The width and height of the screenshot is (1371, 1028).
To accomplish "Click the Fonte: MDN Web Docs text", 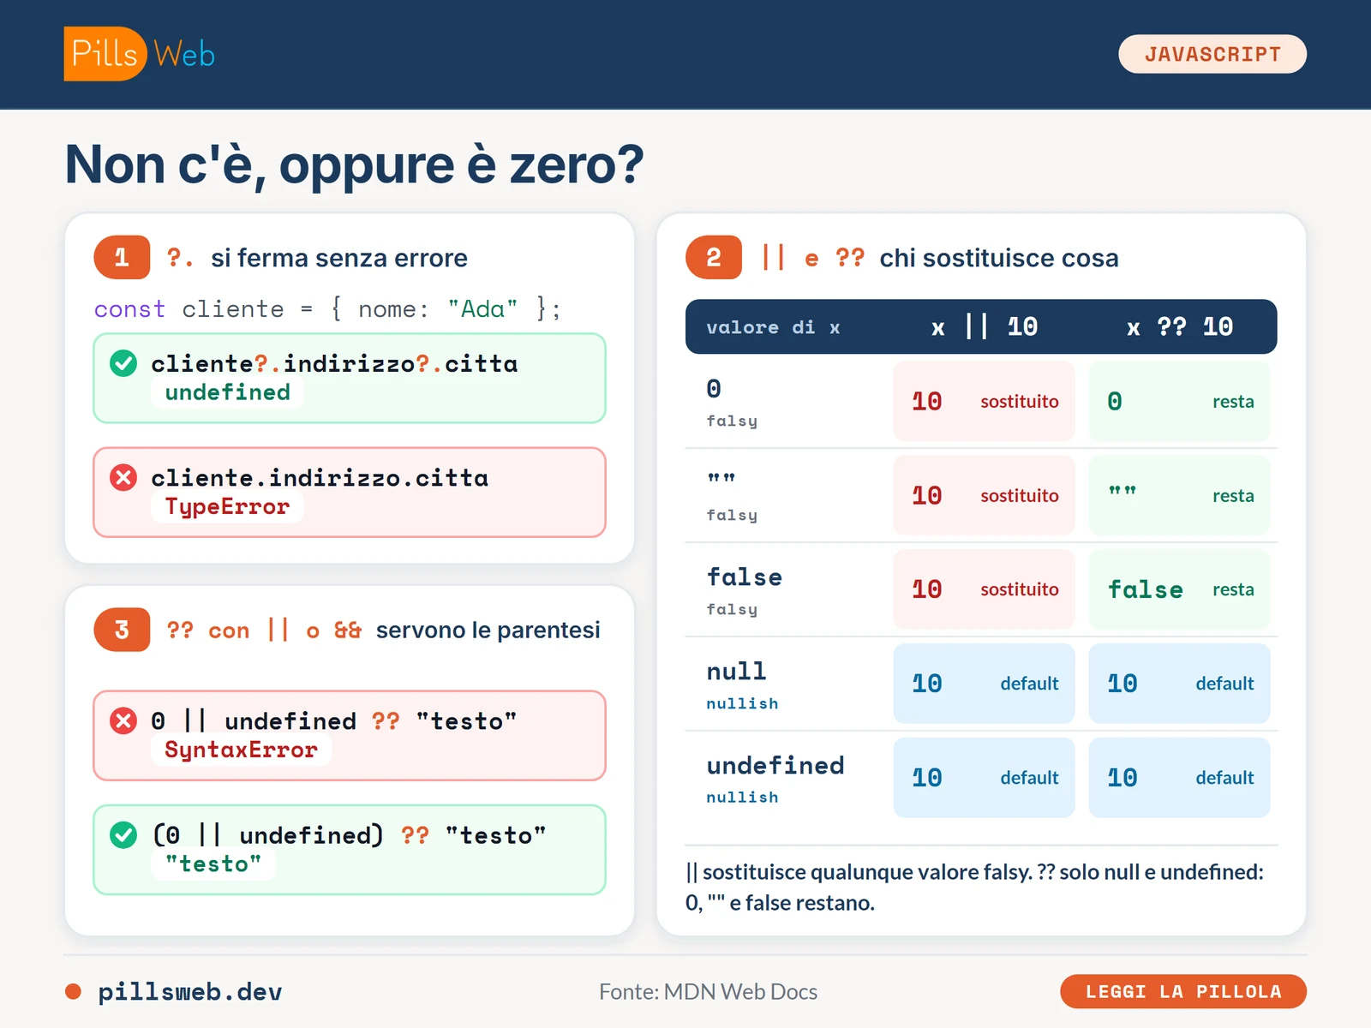I will pos(708,991).
